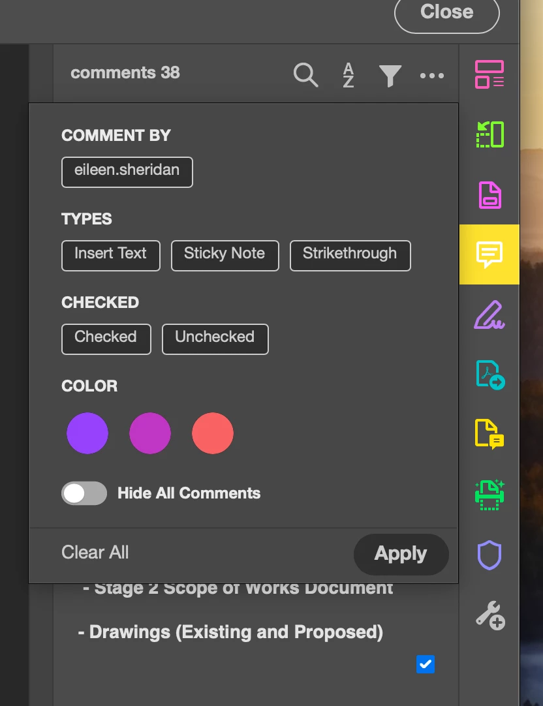Toggle the Hide All Comments switch
This screenshot has width=543, height=706.
click(x=84, y=493)
